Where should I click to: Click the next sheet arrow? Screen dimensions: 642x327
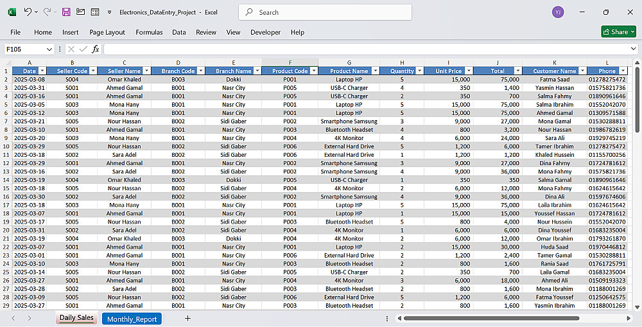(x=30, y=319)
